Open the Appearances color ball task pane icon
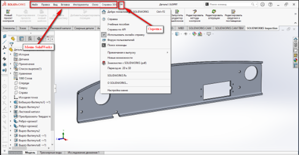The height and width of the screenshot is (155, 299). pyautogui.click(x=295, y=60)
